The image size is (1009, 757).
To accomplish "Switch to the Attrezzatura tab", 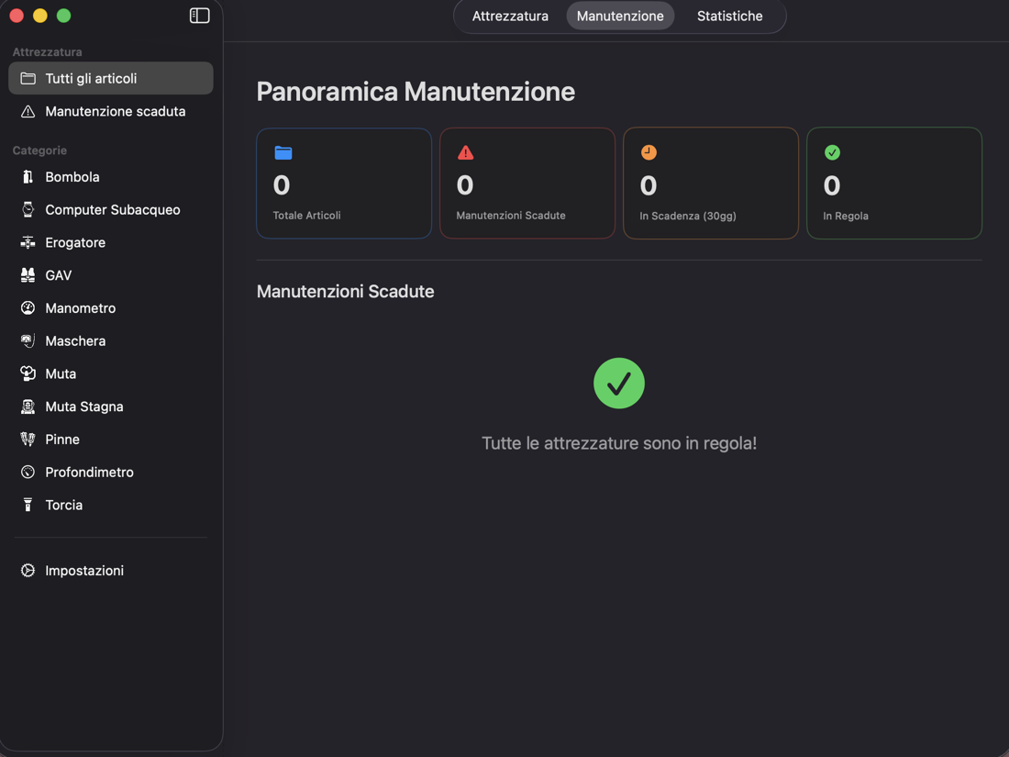I will click(x=510, y=17).
